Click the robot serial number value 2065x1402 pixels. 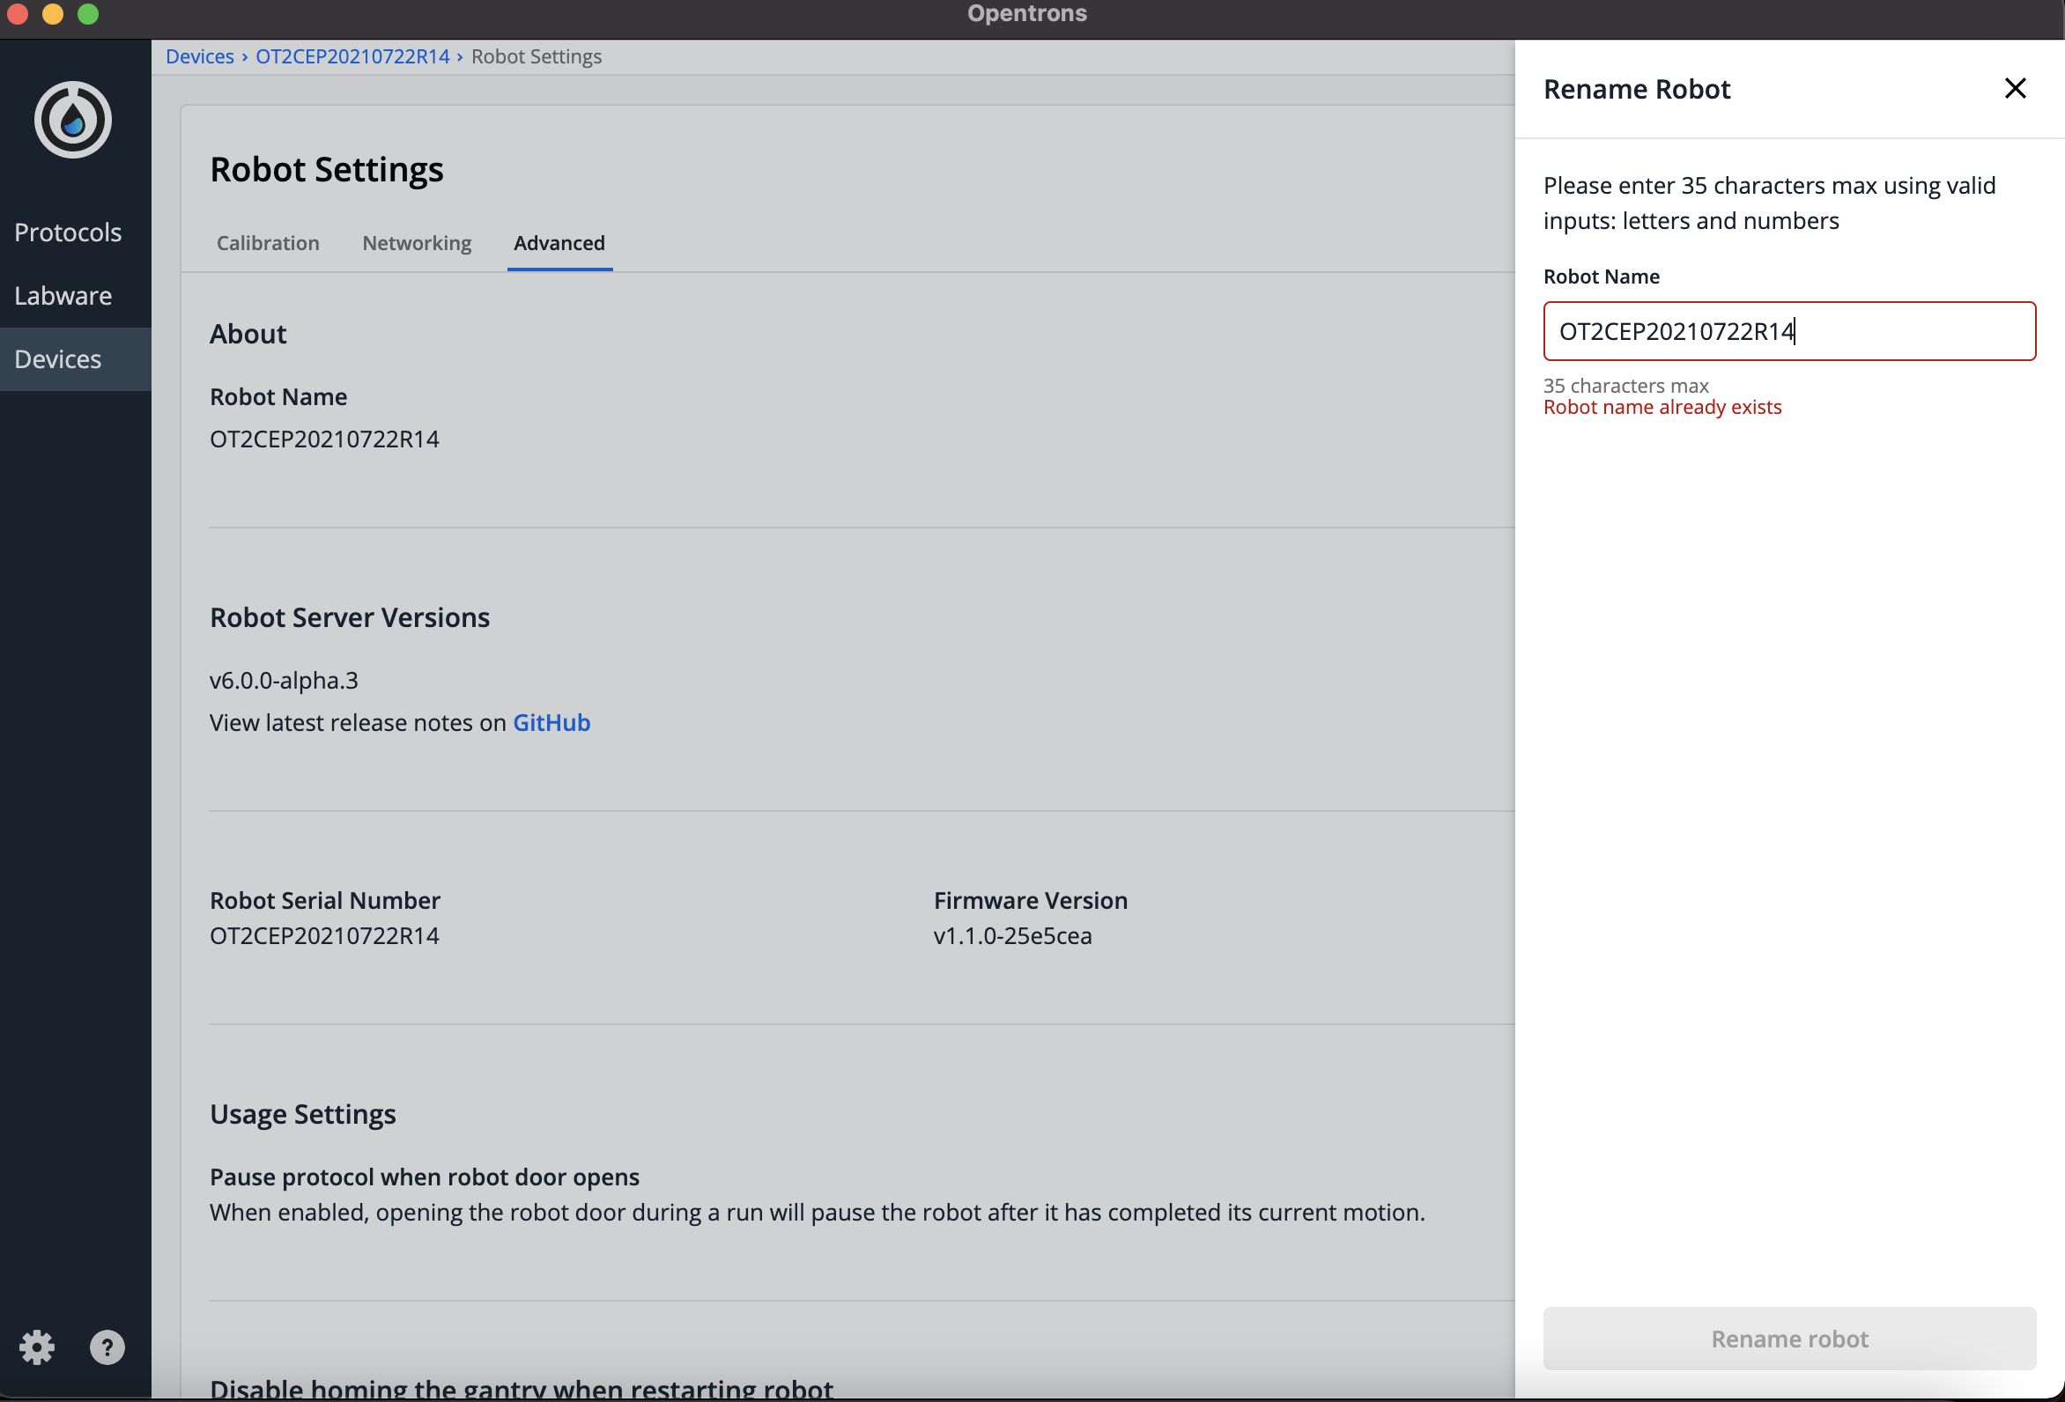(324, 935)
